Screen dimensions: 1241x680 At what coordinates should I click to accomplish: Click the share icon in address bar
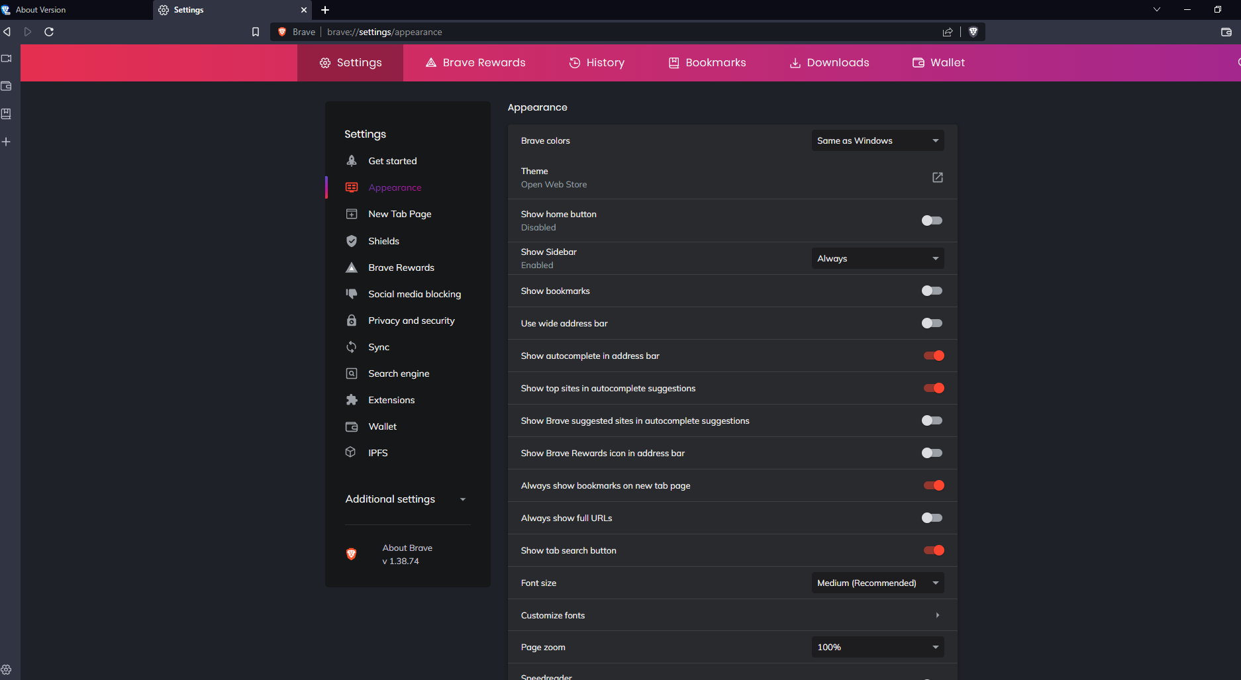point(948,32)
